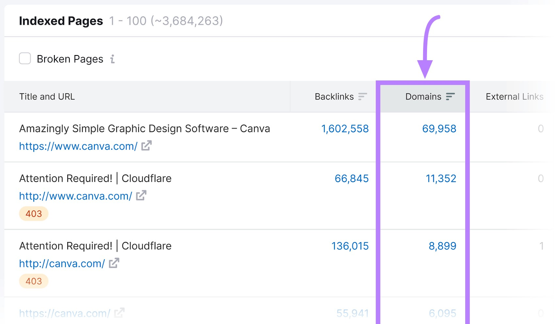The width and height of the screenshot is (555, 324).
Task: Open the https://www.canva.com/ URL link
Action: pyautogui.click(x=78, y=146)
